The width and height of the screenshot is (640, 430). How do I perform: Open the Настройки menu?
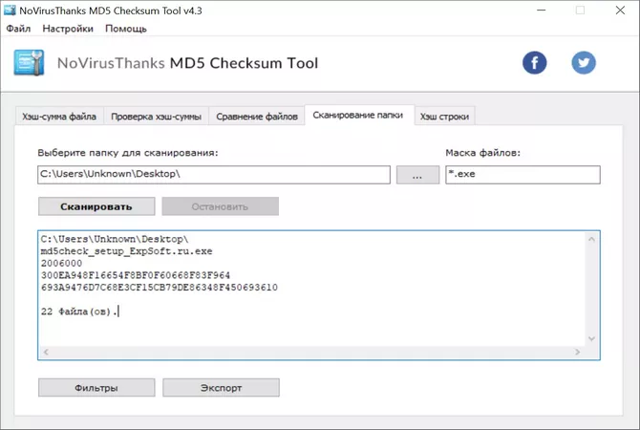pos(68,29)
